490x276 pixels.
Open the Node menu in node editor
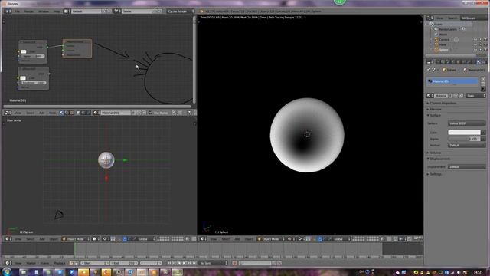[52, 113]
